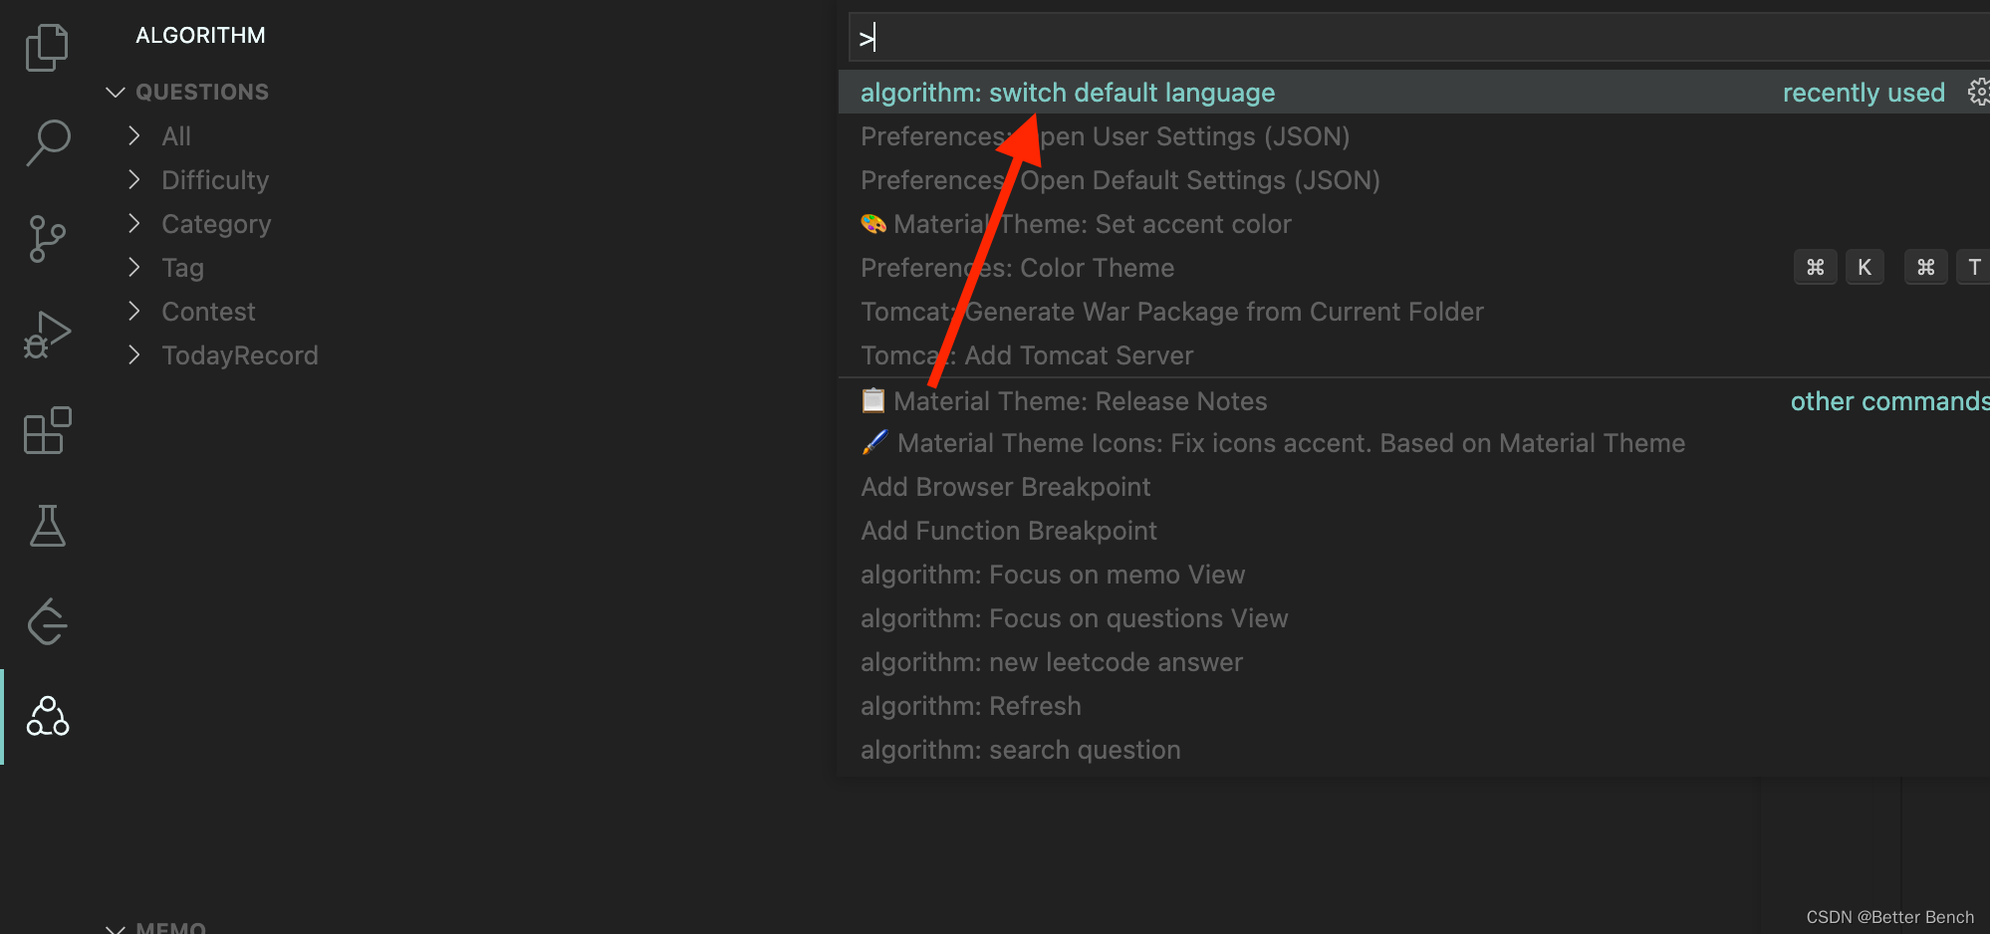Image resolution: width=1990 pixels, height=934 pixels.
Task: Collapse the QUESTIONS section
Action: coord(116,93)
